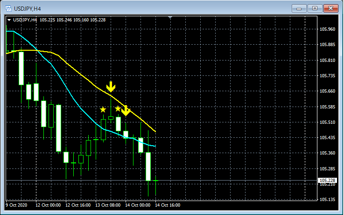The height and width of the screenshot is (215, 344).
Task: Click the 105.735 price scale label
Action: coord(327,76)
